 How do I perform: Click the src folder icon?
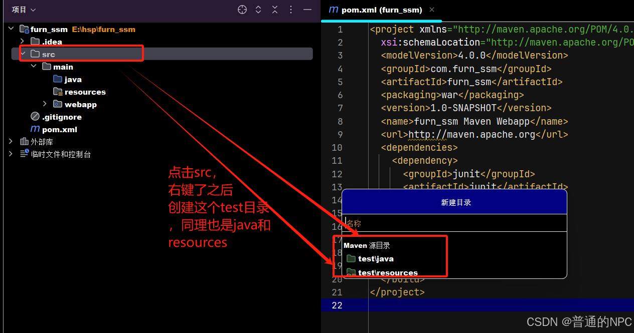click(x=35, y=54)
